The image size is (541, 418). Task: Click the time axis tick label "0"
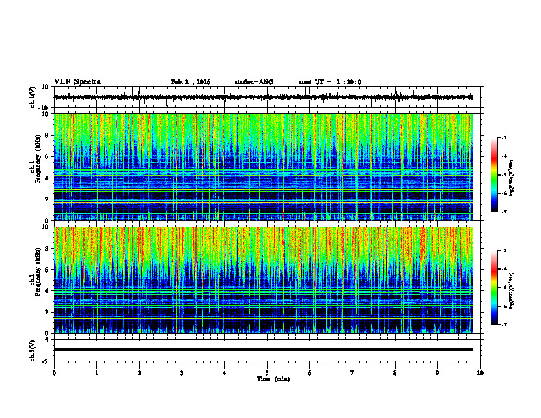click(x=54, y=373)
